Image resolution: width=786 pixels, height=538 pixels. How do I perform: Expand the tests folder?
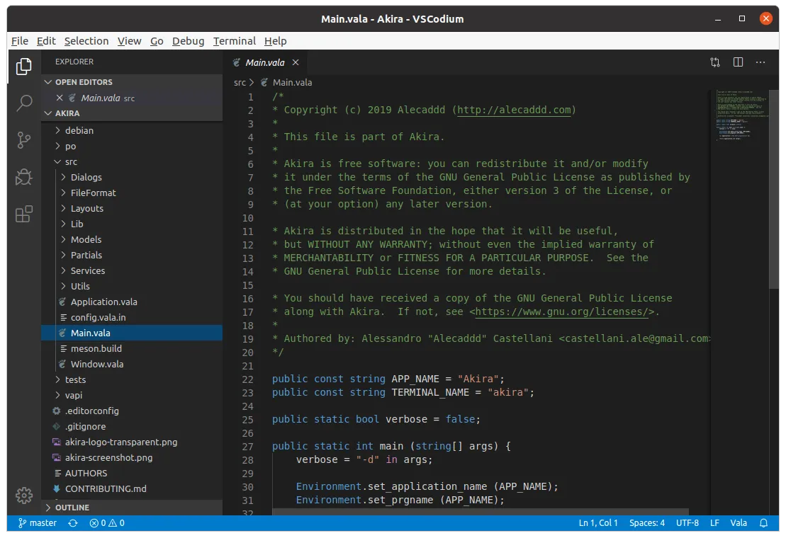click(57, 379)
